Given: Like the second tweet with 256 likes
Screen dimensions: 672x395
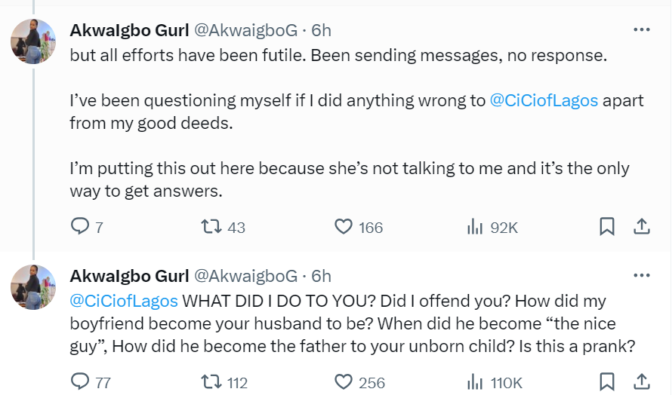Looking at the screenshot, I should [344, 382].
